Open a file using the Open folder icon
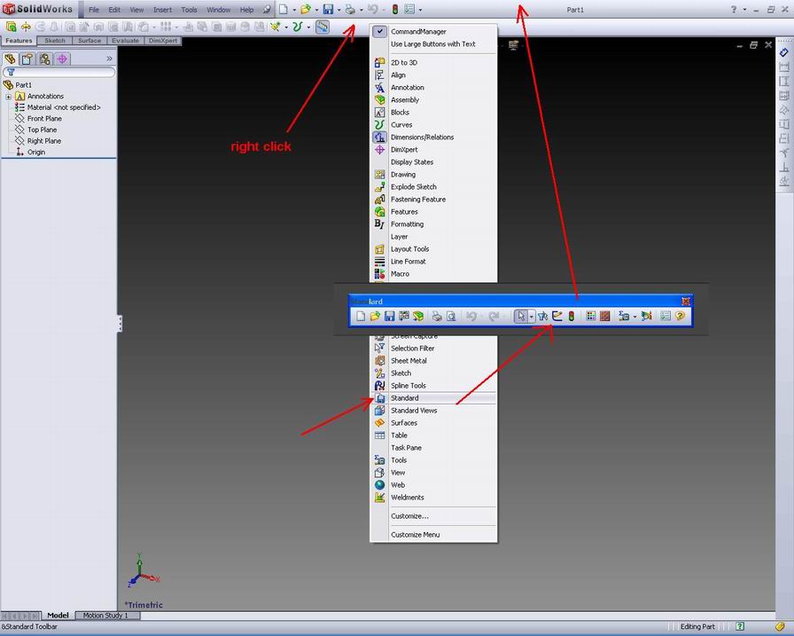794x636 pixels. pyautogui.click(x=374, y=315)
